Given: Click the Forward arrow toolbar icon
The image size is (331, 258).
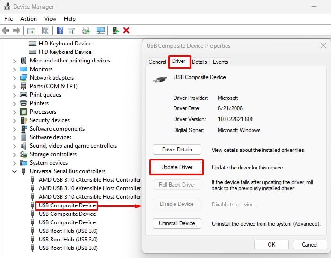Looking at the screenshot, I should coord(17,31).
